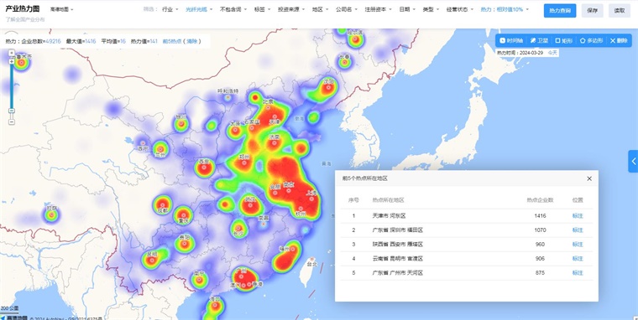The width and height of the screenshot is (638, 320).
Task: Open the 经营状态 business status dropdown
Action: point(460,9)
